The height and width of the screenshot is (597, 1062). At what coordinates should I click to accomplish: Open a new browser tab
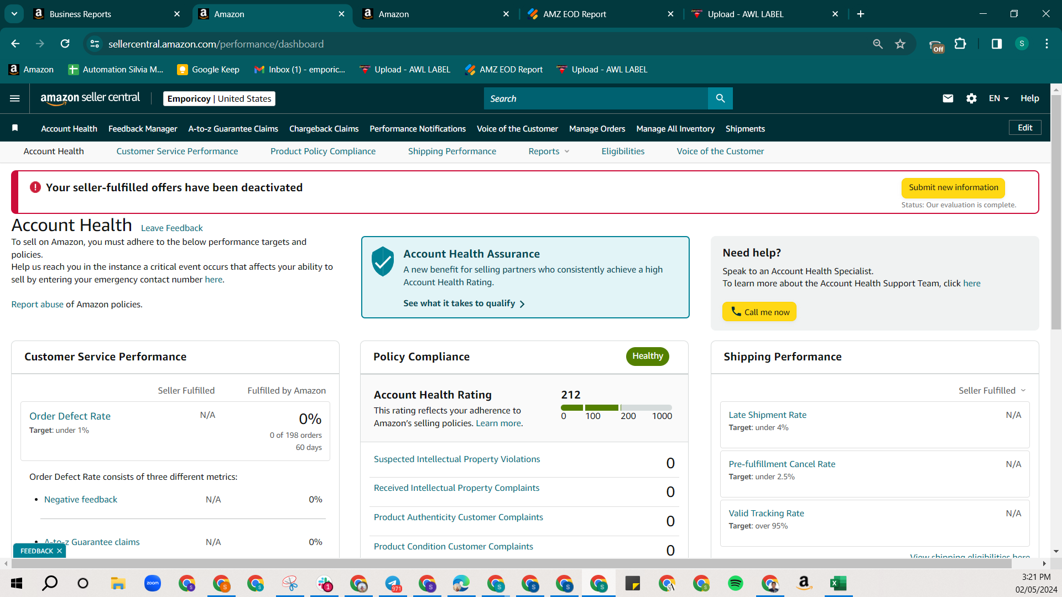point(861,14)
